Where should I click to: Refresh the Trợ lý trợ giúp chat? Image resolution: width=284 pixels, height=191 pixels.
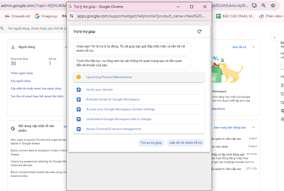tap(199, 32)
